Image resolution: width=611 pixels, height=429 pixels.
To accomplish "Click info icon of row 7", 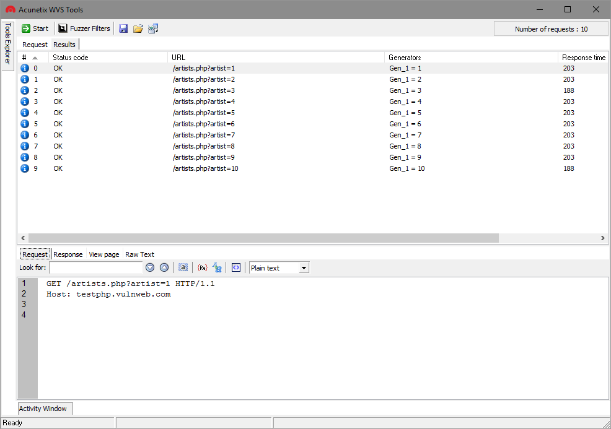I will [25, 146].
